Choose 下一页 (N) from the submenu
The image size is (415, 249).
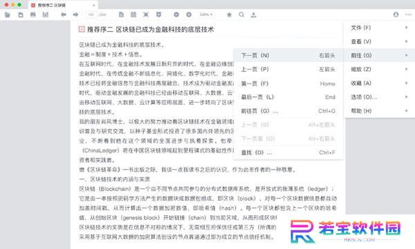coord(288,55)
